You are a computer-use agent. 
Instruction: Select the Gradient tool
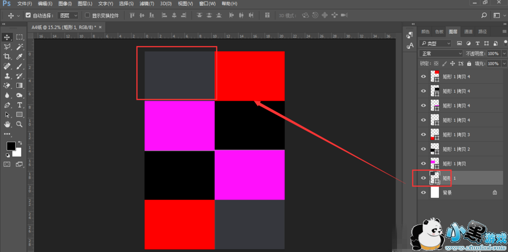pyautogui.click(x=19, y=85)
